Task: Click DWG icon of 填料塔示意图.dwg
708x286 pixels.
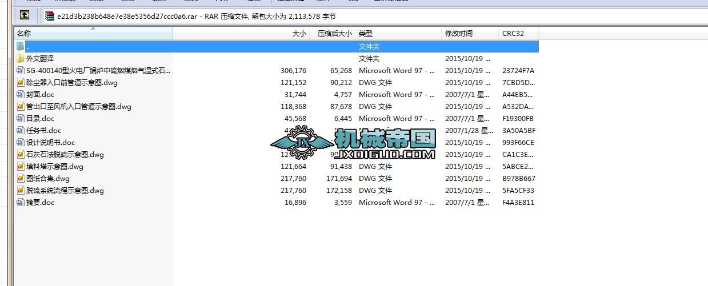Action: click(x=21, y=166)
